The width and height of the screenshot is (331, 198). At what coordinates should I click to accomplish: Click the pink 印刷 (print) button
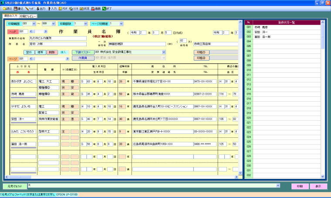pos(300,186)
